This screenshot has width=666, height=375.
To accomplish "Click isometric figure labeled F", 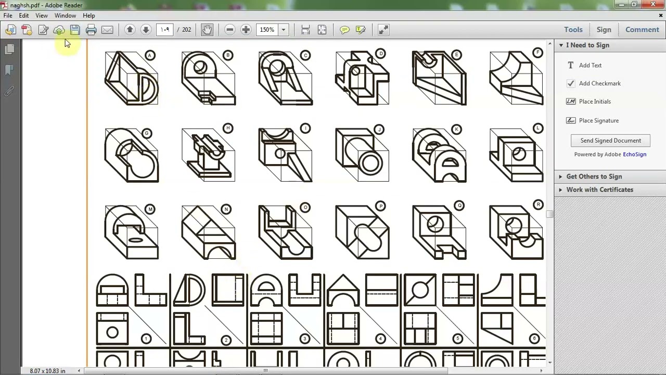I will click(516, 77).
